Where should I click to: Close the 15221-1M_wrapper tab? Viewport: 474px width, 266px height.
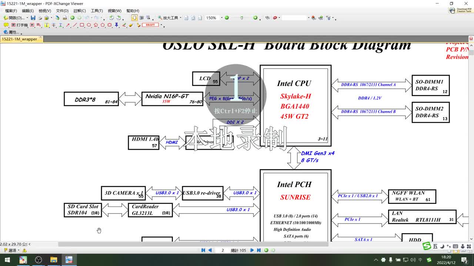[41, 38]
